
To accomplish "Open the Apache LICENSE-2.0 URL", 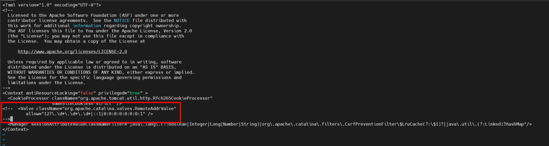I will point(72,51).
